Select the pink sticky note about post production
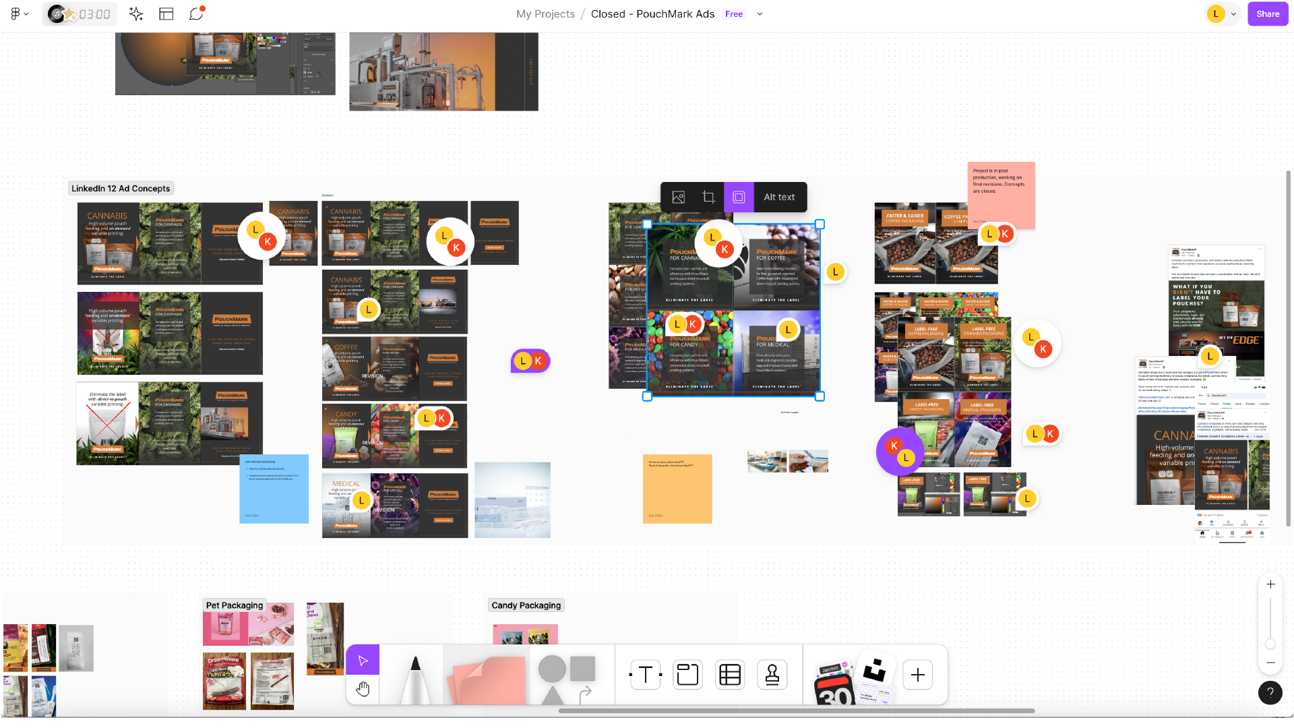This screenshot has width=1294, height=728. (x=1001, y=195)
